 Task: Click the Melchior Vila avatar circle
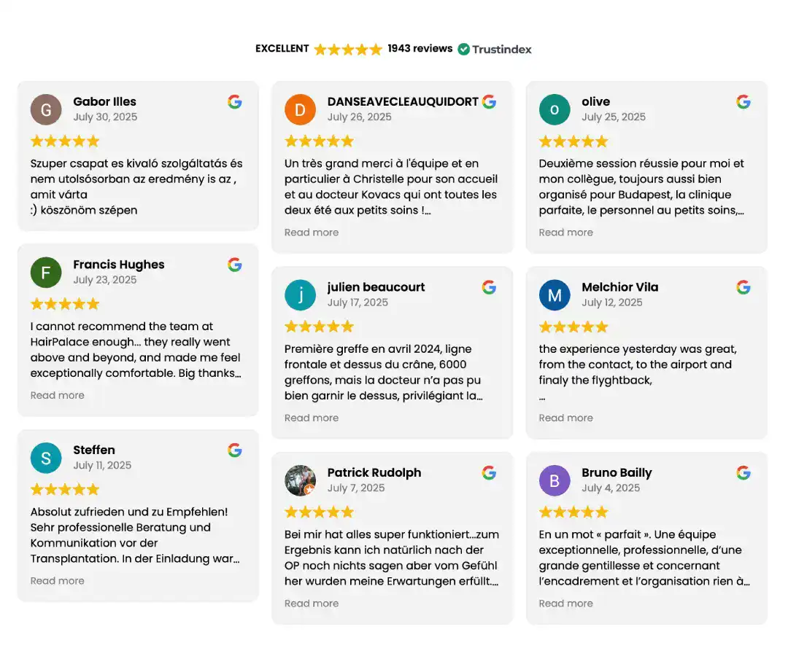pyautogui.click(x=555, y=295)
